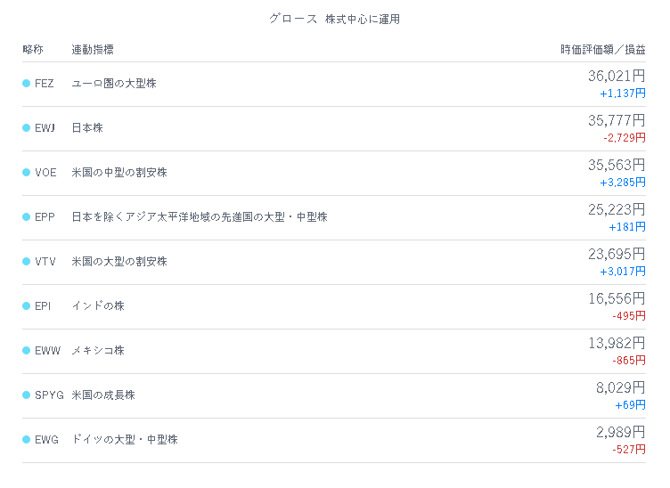Click the EWW loss -865円
Viewport: 670px width, 488px height.
(x=628, y=361)
